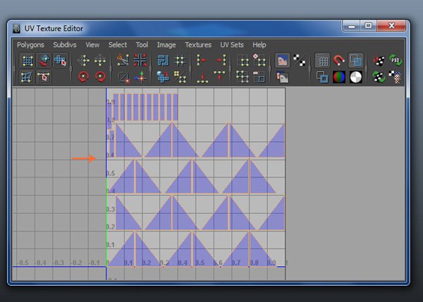Click the rotate UVs counterclockwise icon
Image resolution: width=423 pixels, height=302 pixels.
[x=84, y=77]
